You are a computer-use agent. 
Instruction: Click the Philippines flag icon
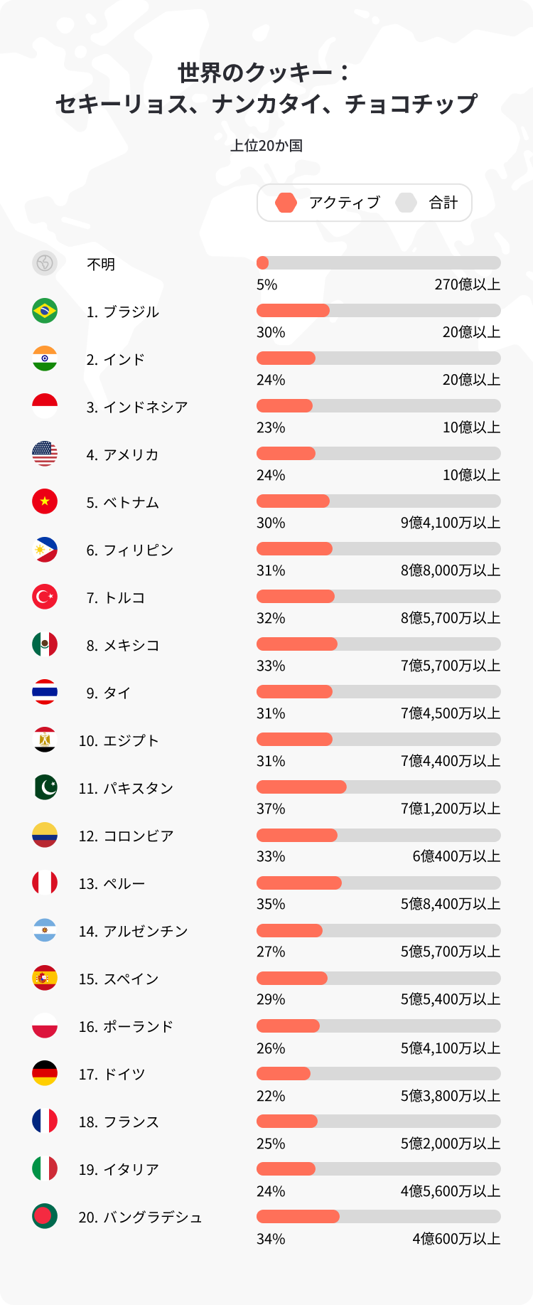pyautogui.click(x=45, y=549)
